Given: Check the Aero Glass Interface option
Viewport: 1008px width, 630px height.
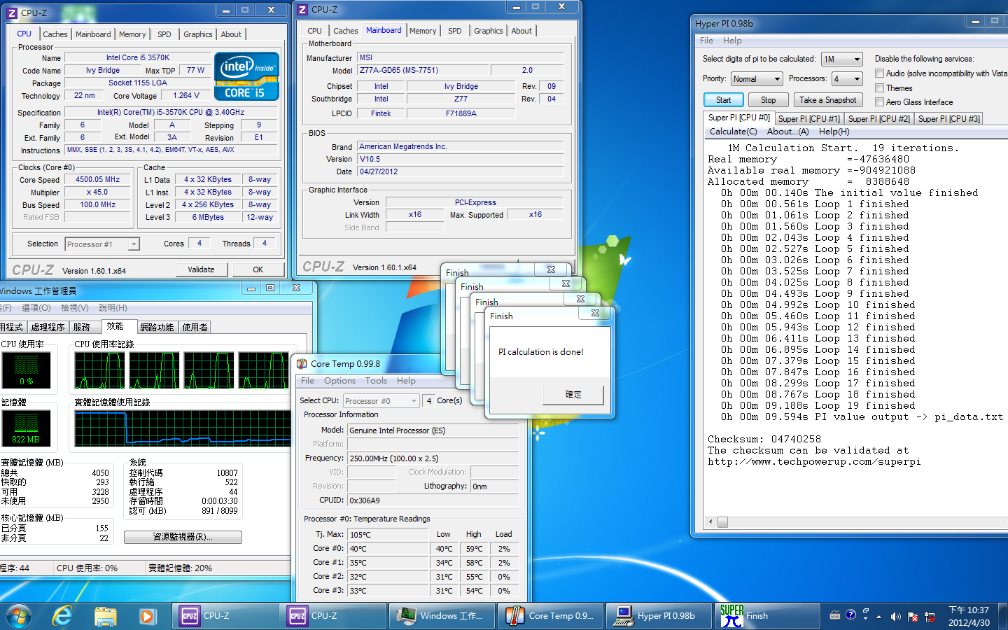Looking at the screenshot, I should coord(879,102).
